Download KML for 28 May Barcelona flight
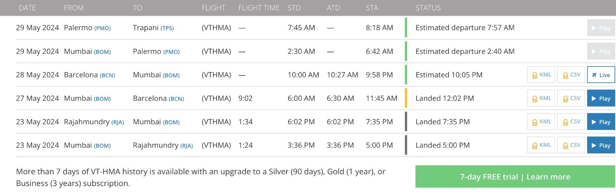Screen dimensions: 616x193 coord(541,75)
